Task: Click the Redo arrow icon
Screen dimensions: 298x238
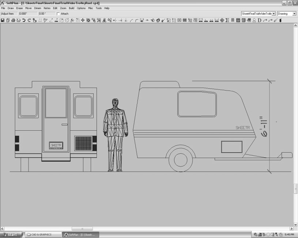Action: [29, 20]
